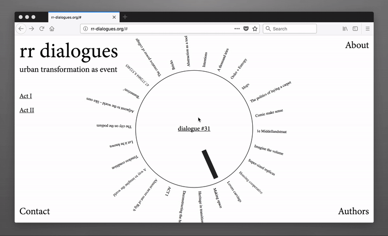This screenshot has width=388, height=236.
Task: Close the rr-dialogues.org tab
Action: pyautogui.click(x=114, y=17)
